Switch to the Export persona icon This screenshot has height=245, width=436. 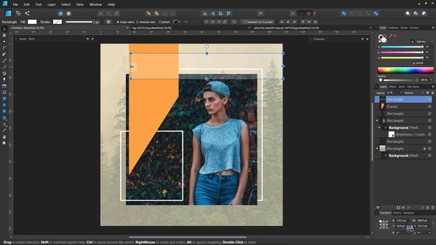[27, 13]
